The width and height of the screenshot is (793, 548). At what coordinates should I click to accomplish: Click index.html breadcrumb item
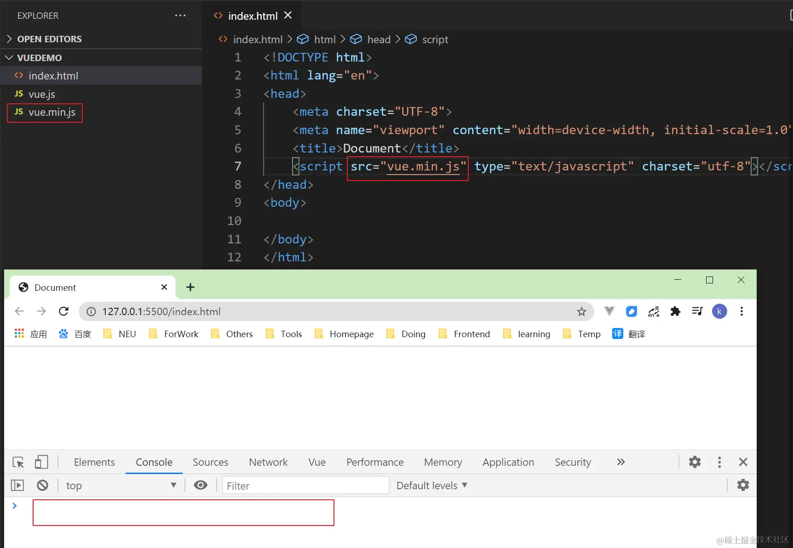point(258,40)
